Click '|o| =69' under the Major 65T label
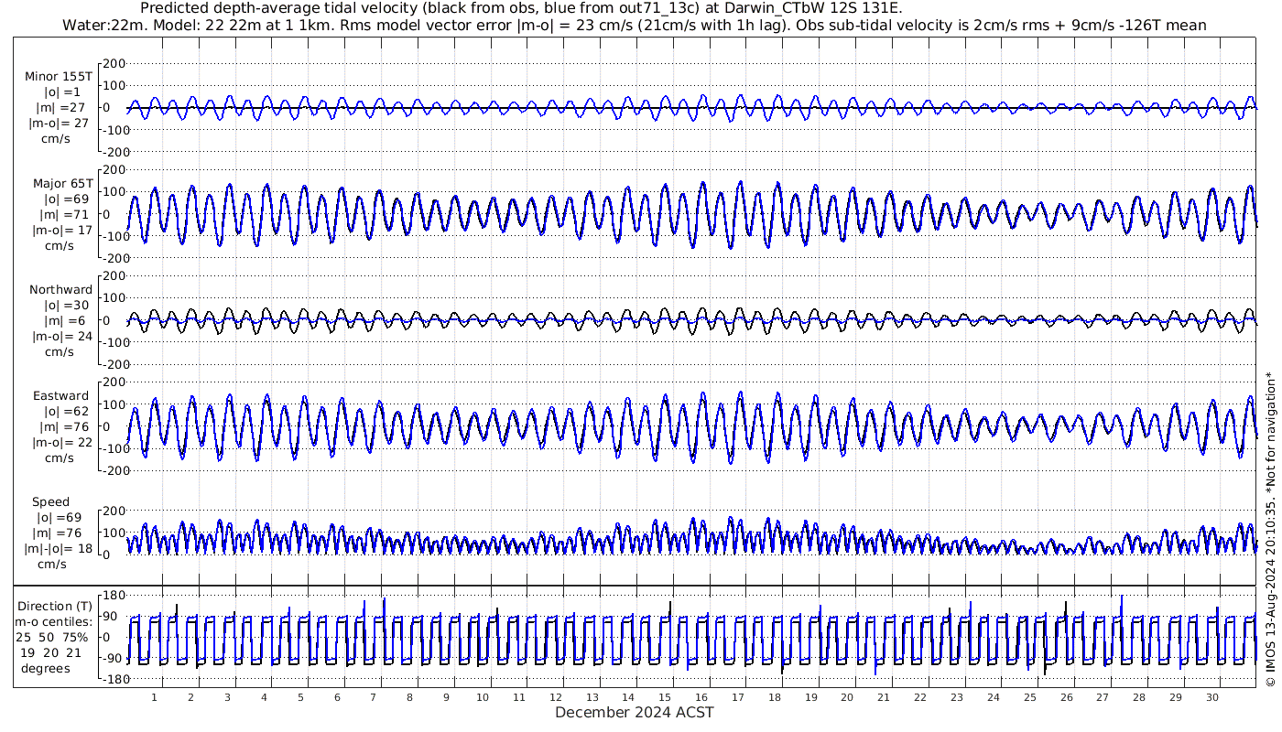 coord(62,199)
